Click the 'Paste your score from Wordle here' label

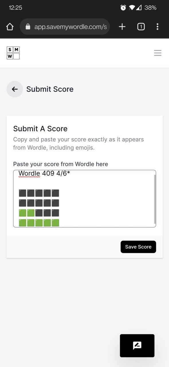point(61,164)
